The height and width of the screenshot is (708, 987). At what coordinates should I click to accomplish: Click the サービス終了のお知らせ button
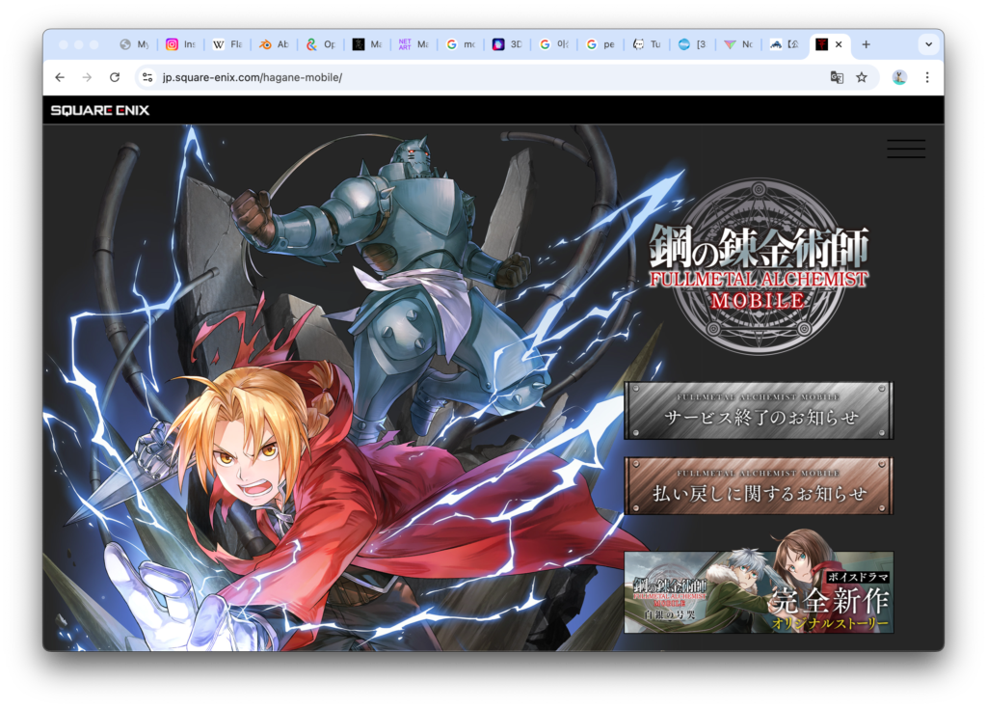[x=759, y=411]
